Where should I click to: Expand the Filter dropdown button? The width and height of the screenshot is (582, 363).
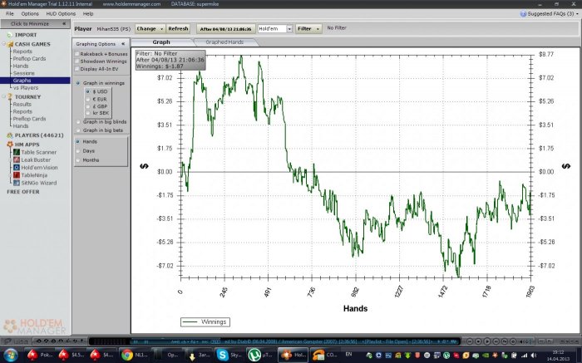(x=318, y=28)
